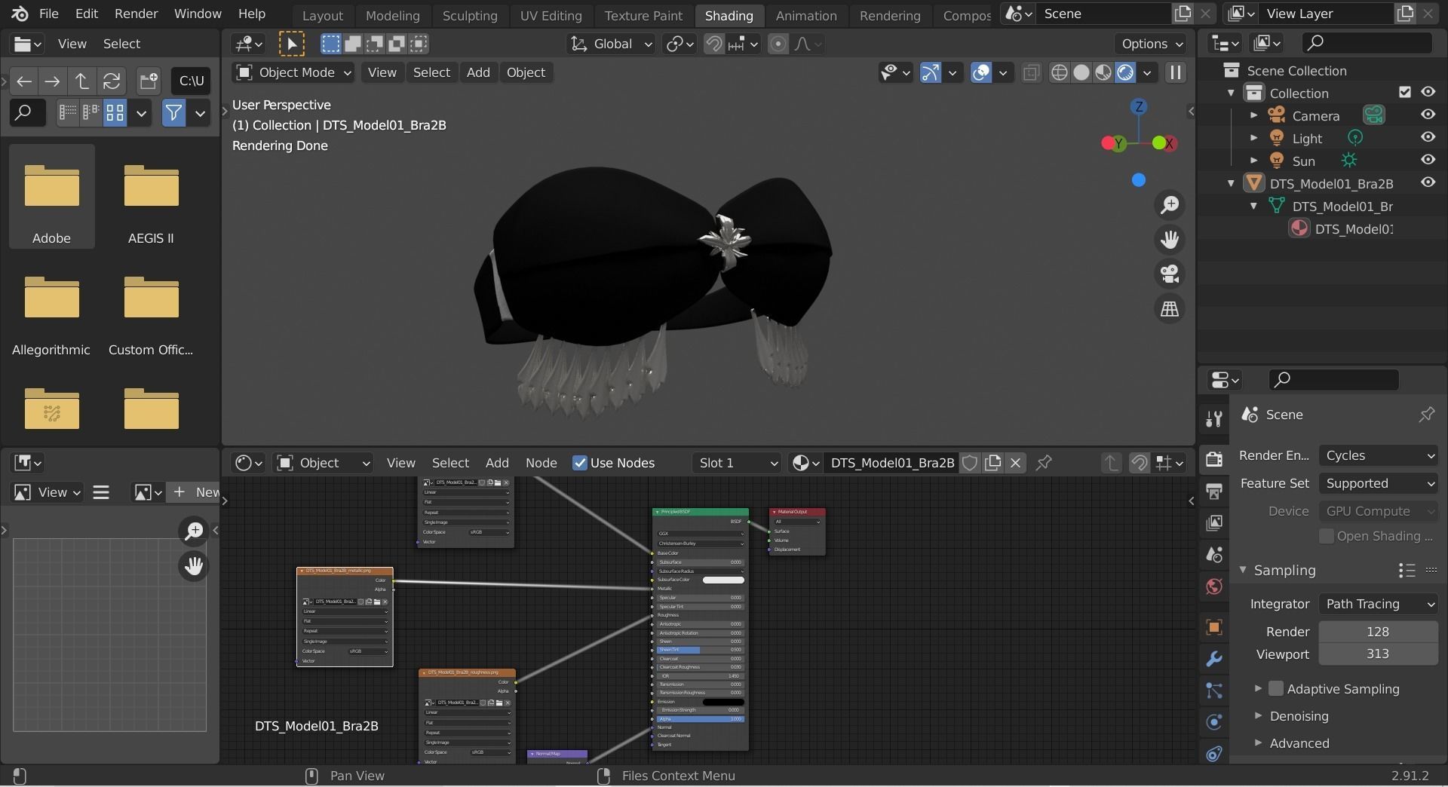Toggle snapping magnet in viewport header
Image resolution: width=1448 pixels, height=787 pixels.
point(713,44)
